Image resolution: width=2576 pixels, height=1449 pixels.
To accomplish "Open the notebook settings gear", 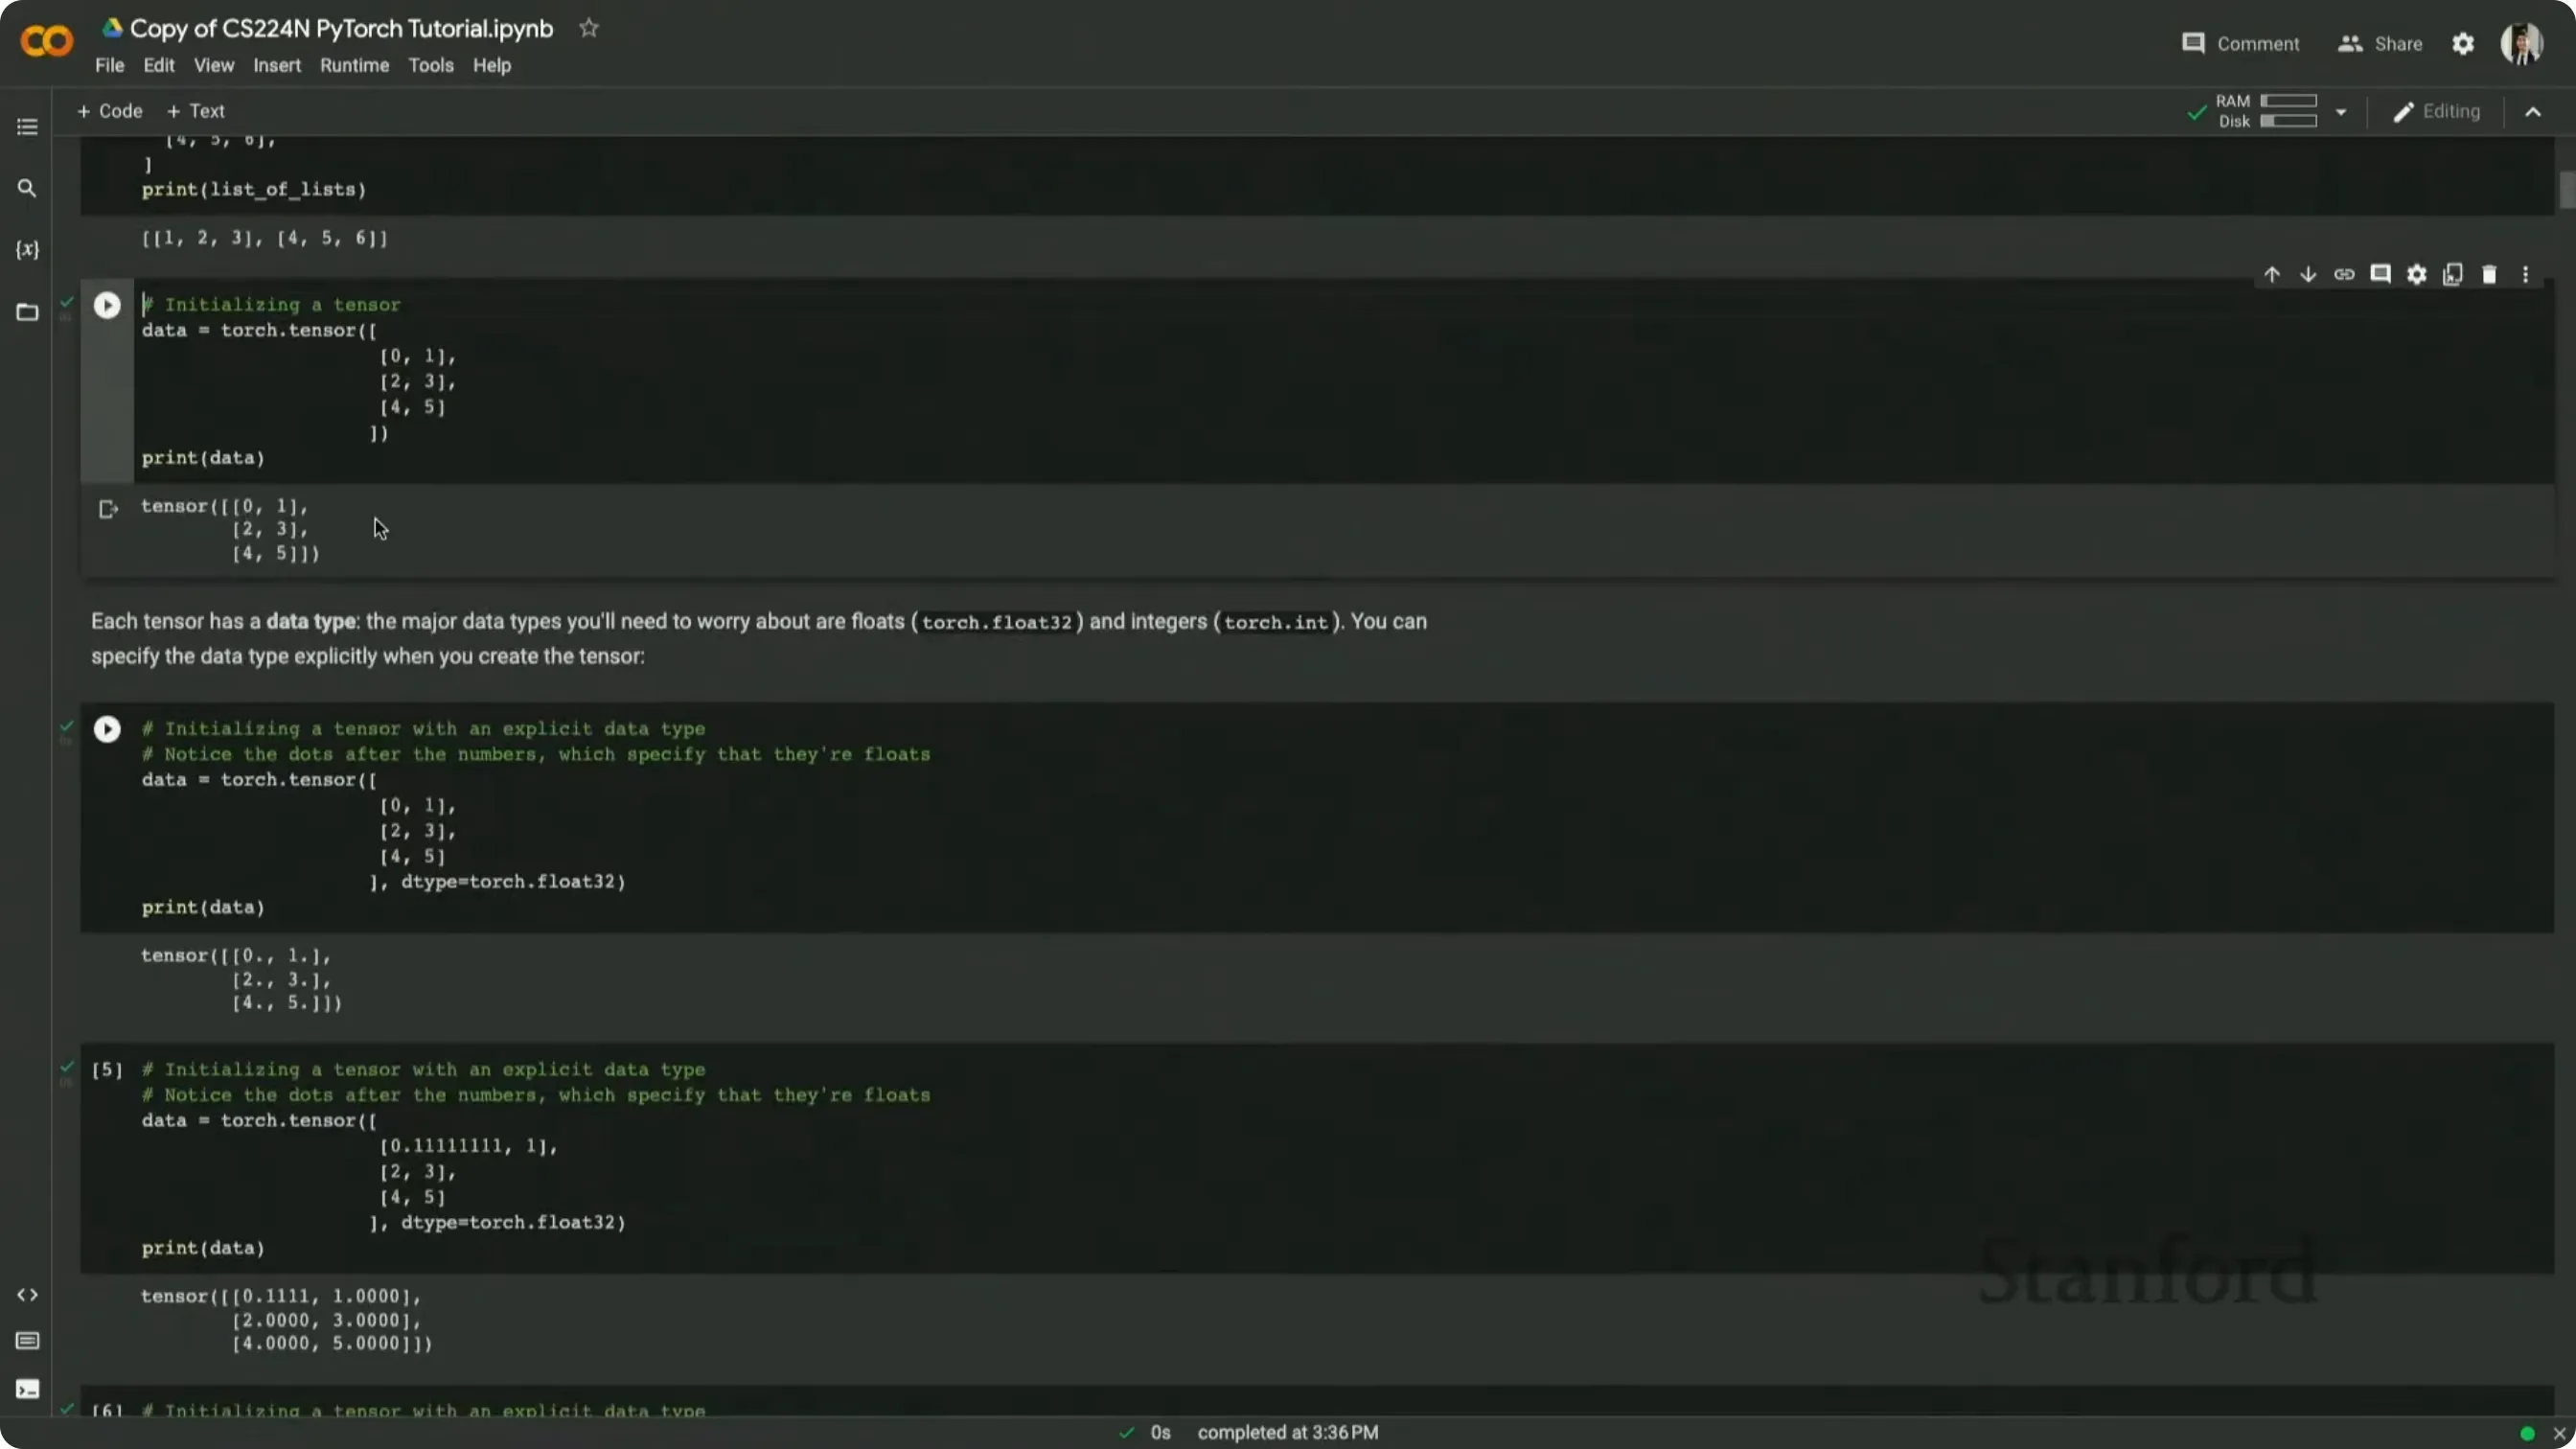I will coord(2463,44).
